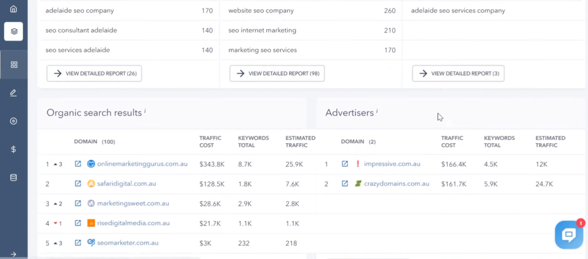
Task: Select the grid dashboard sidebar icon
Action: pyautogui.click(x=13, y=65)
